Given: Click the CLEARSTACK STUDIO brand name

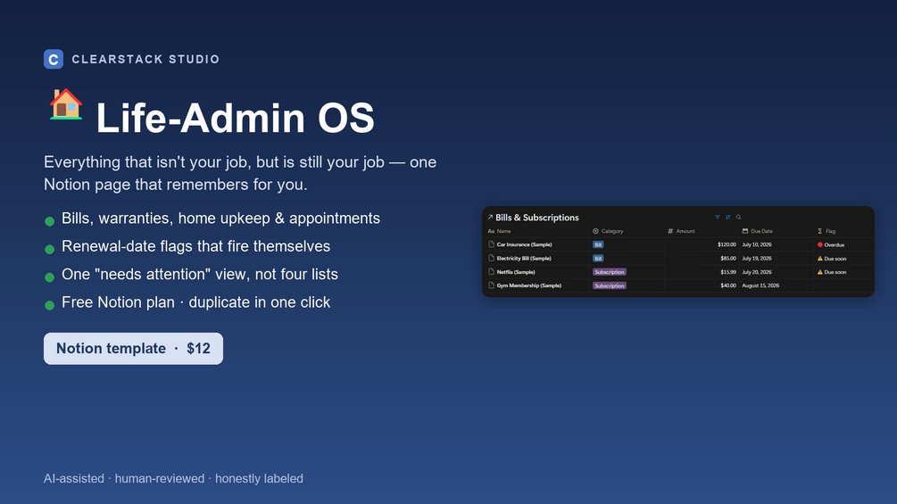Looking at the screenshot, I should (x=145, y=60).
